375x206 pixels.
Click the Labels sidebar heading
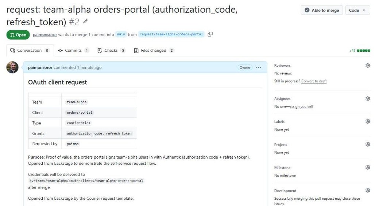click(279, 122)
